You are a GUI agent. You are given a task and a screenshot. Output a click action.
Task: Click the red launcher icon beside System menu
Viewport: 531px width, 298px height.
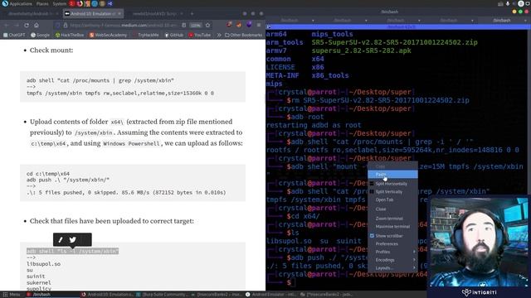(x=72, y=3)
